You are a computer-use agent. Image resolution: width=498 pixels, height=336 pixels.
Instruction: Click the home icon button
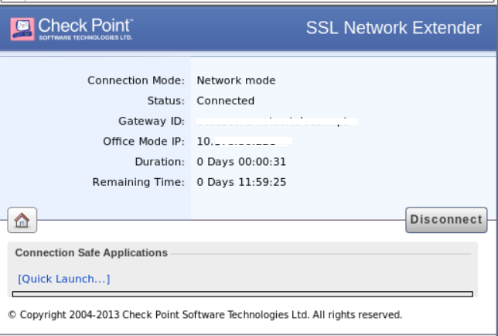tap(22, 220)
